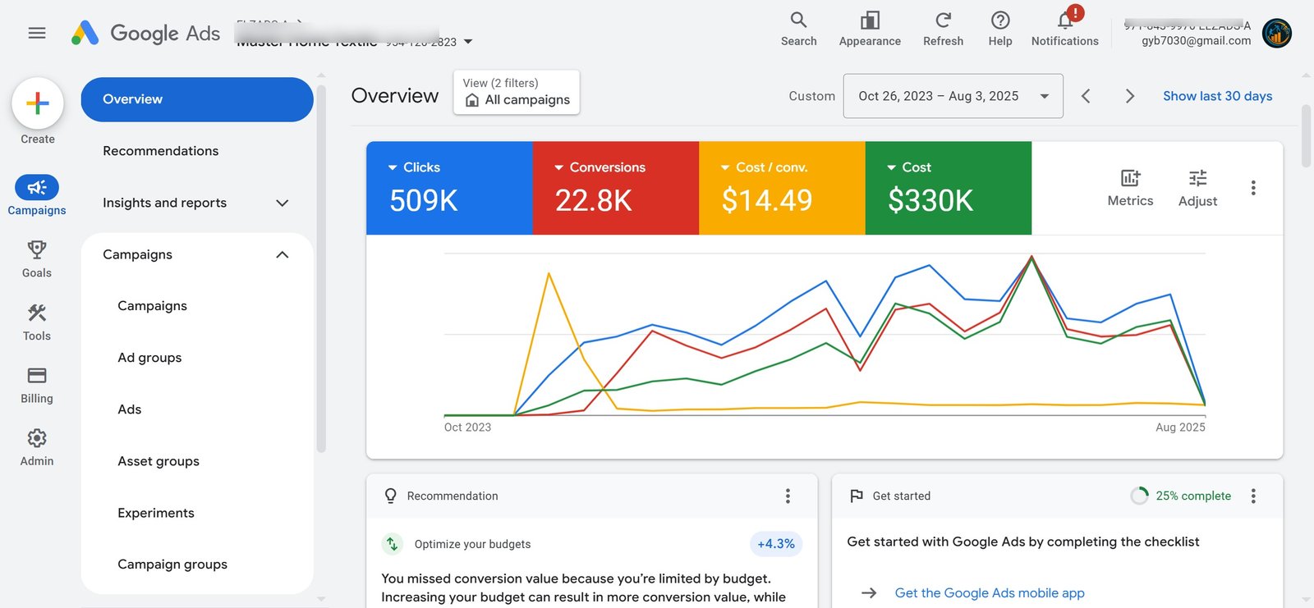Go to the previous date range
Viewport: 1314px width, 608px height.
(x=1086, y=96)
